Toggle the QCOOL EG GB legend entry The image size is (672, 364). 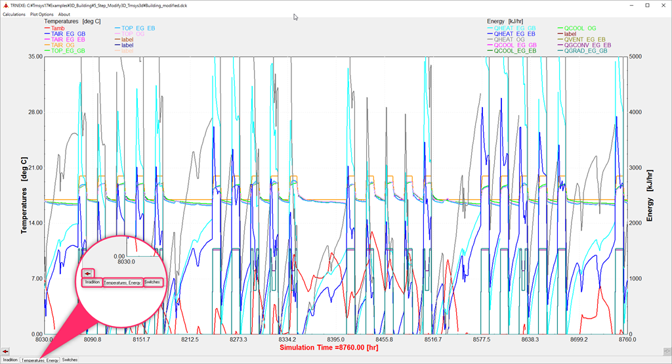coord(512,45)
